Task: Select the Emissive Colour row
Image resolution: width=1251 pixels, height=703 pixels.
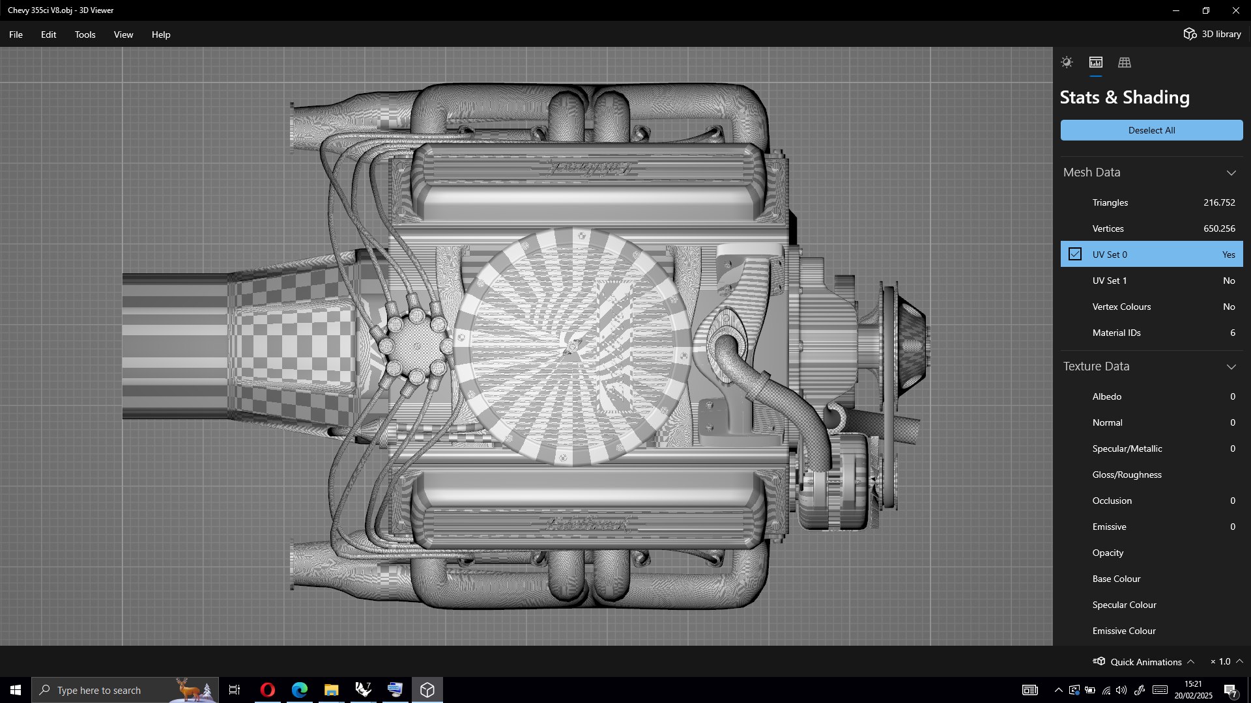Action: (x=1151, y=631)
